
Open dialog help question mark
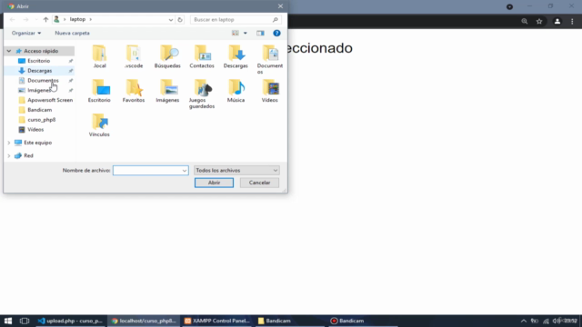(276, 33)
